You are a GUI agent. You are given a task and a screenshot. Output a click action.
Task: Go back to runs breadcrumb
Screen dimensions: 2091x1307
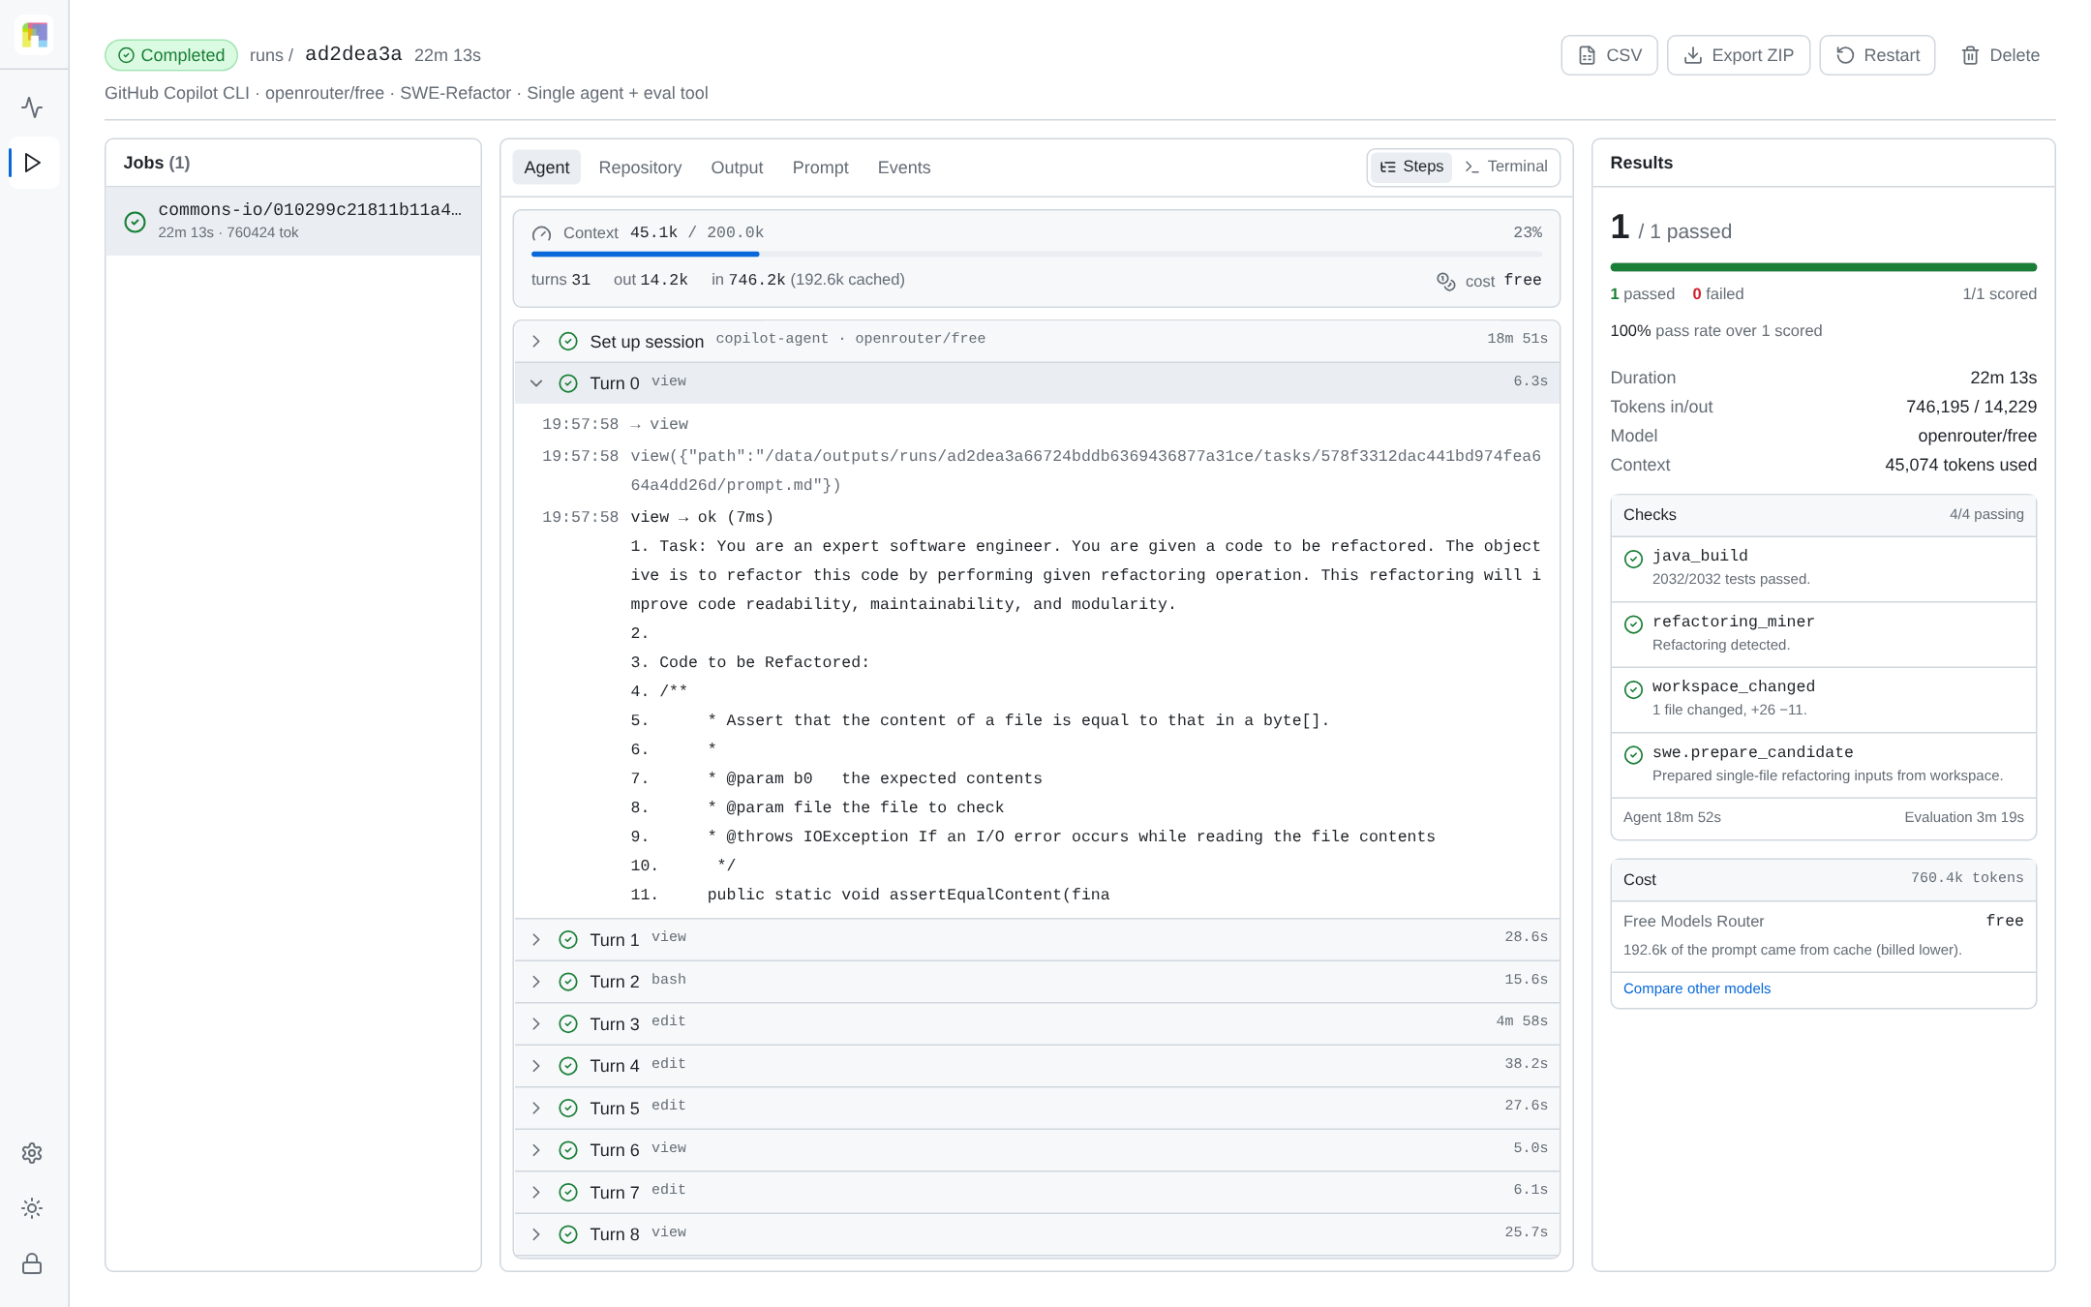click(x=266, y=55)
